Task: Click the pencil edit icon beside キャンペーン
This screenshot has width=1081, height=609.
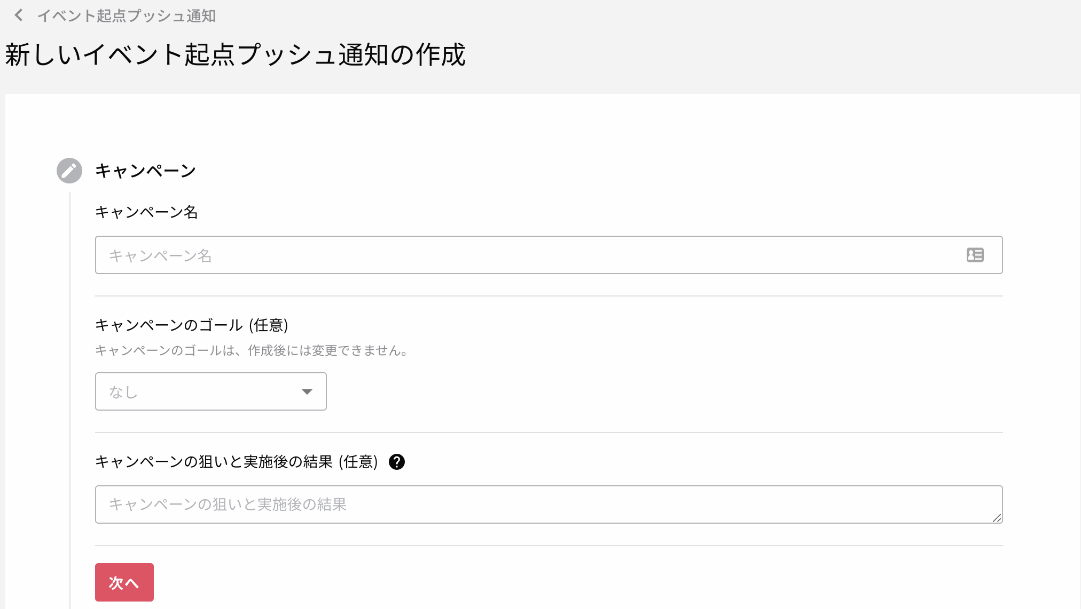Action: click(x=69, y=171)
